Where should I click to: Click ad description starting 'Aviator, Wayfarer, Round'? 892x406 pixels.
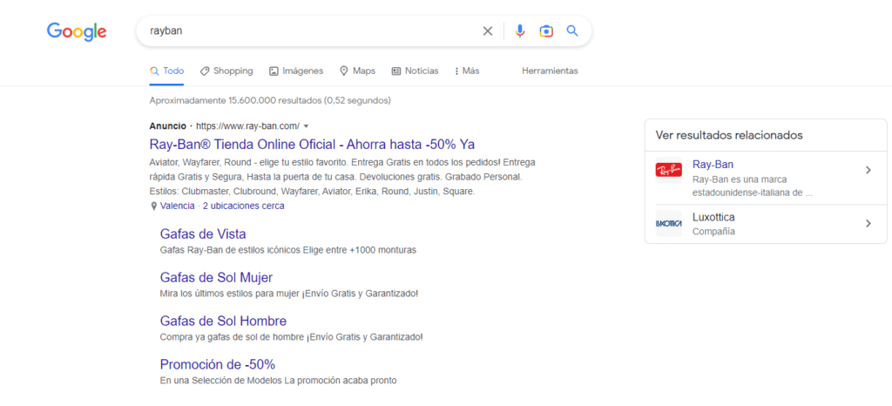[341, 177]
